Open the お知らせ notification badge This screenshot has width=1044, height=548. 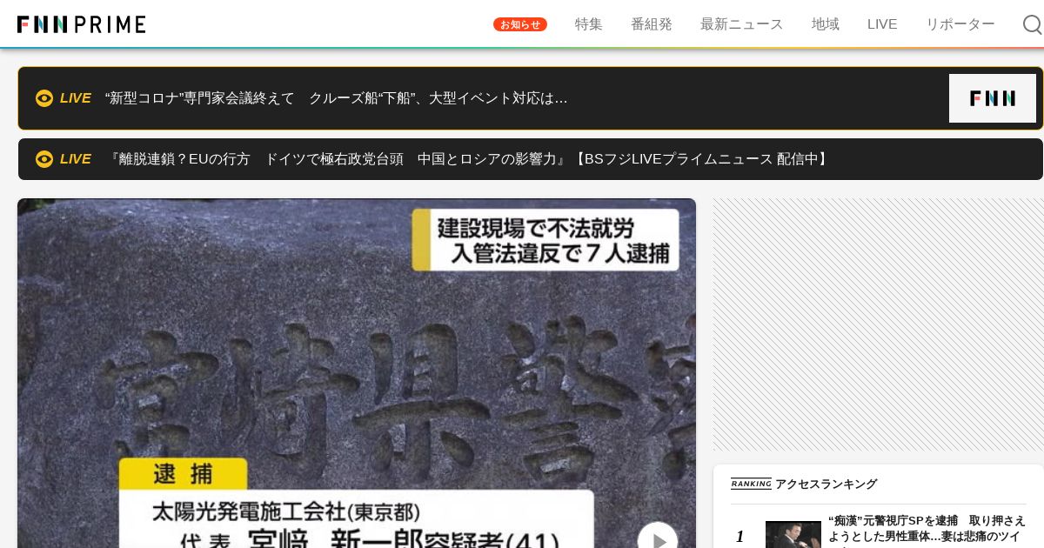click(x=520, y=24)
